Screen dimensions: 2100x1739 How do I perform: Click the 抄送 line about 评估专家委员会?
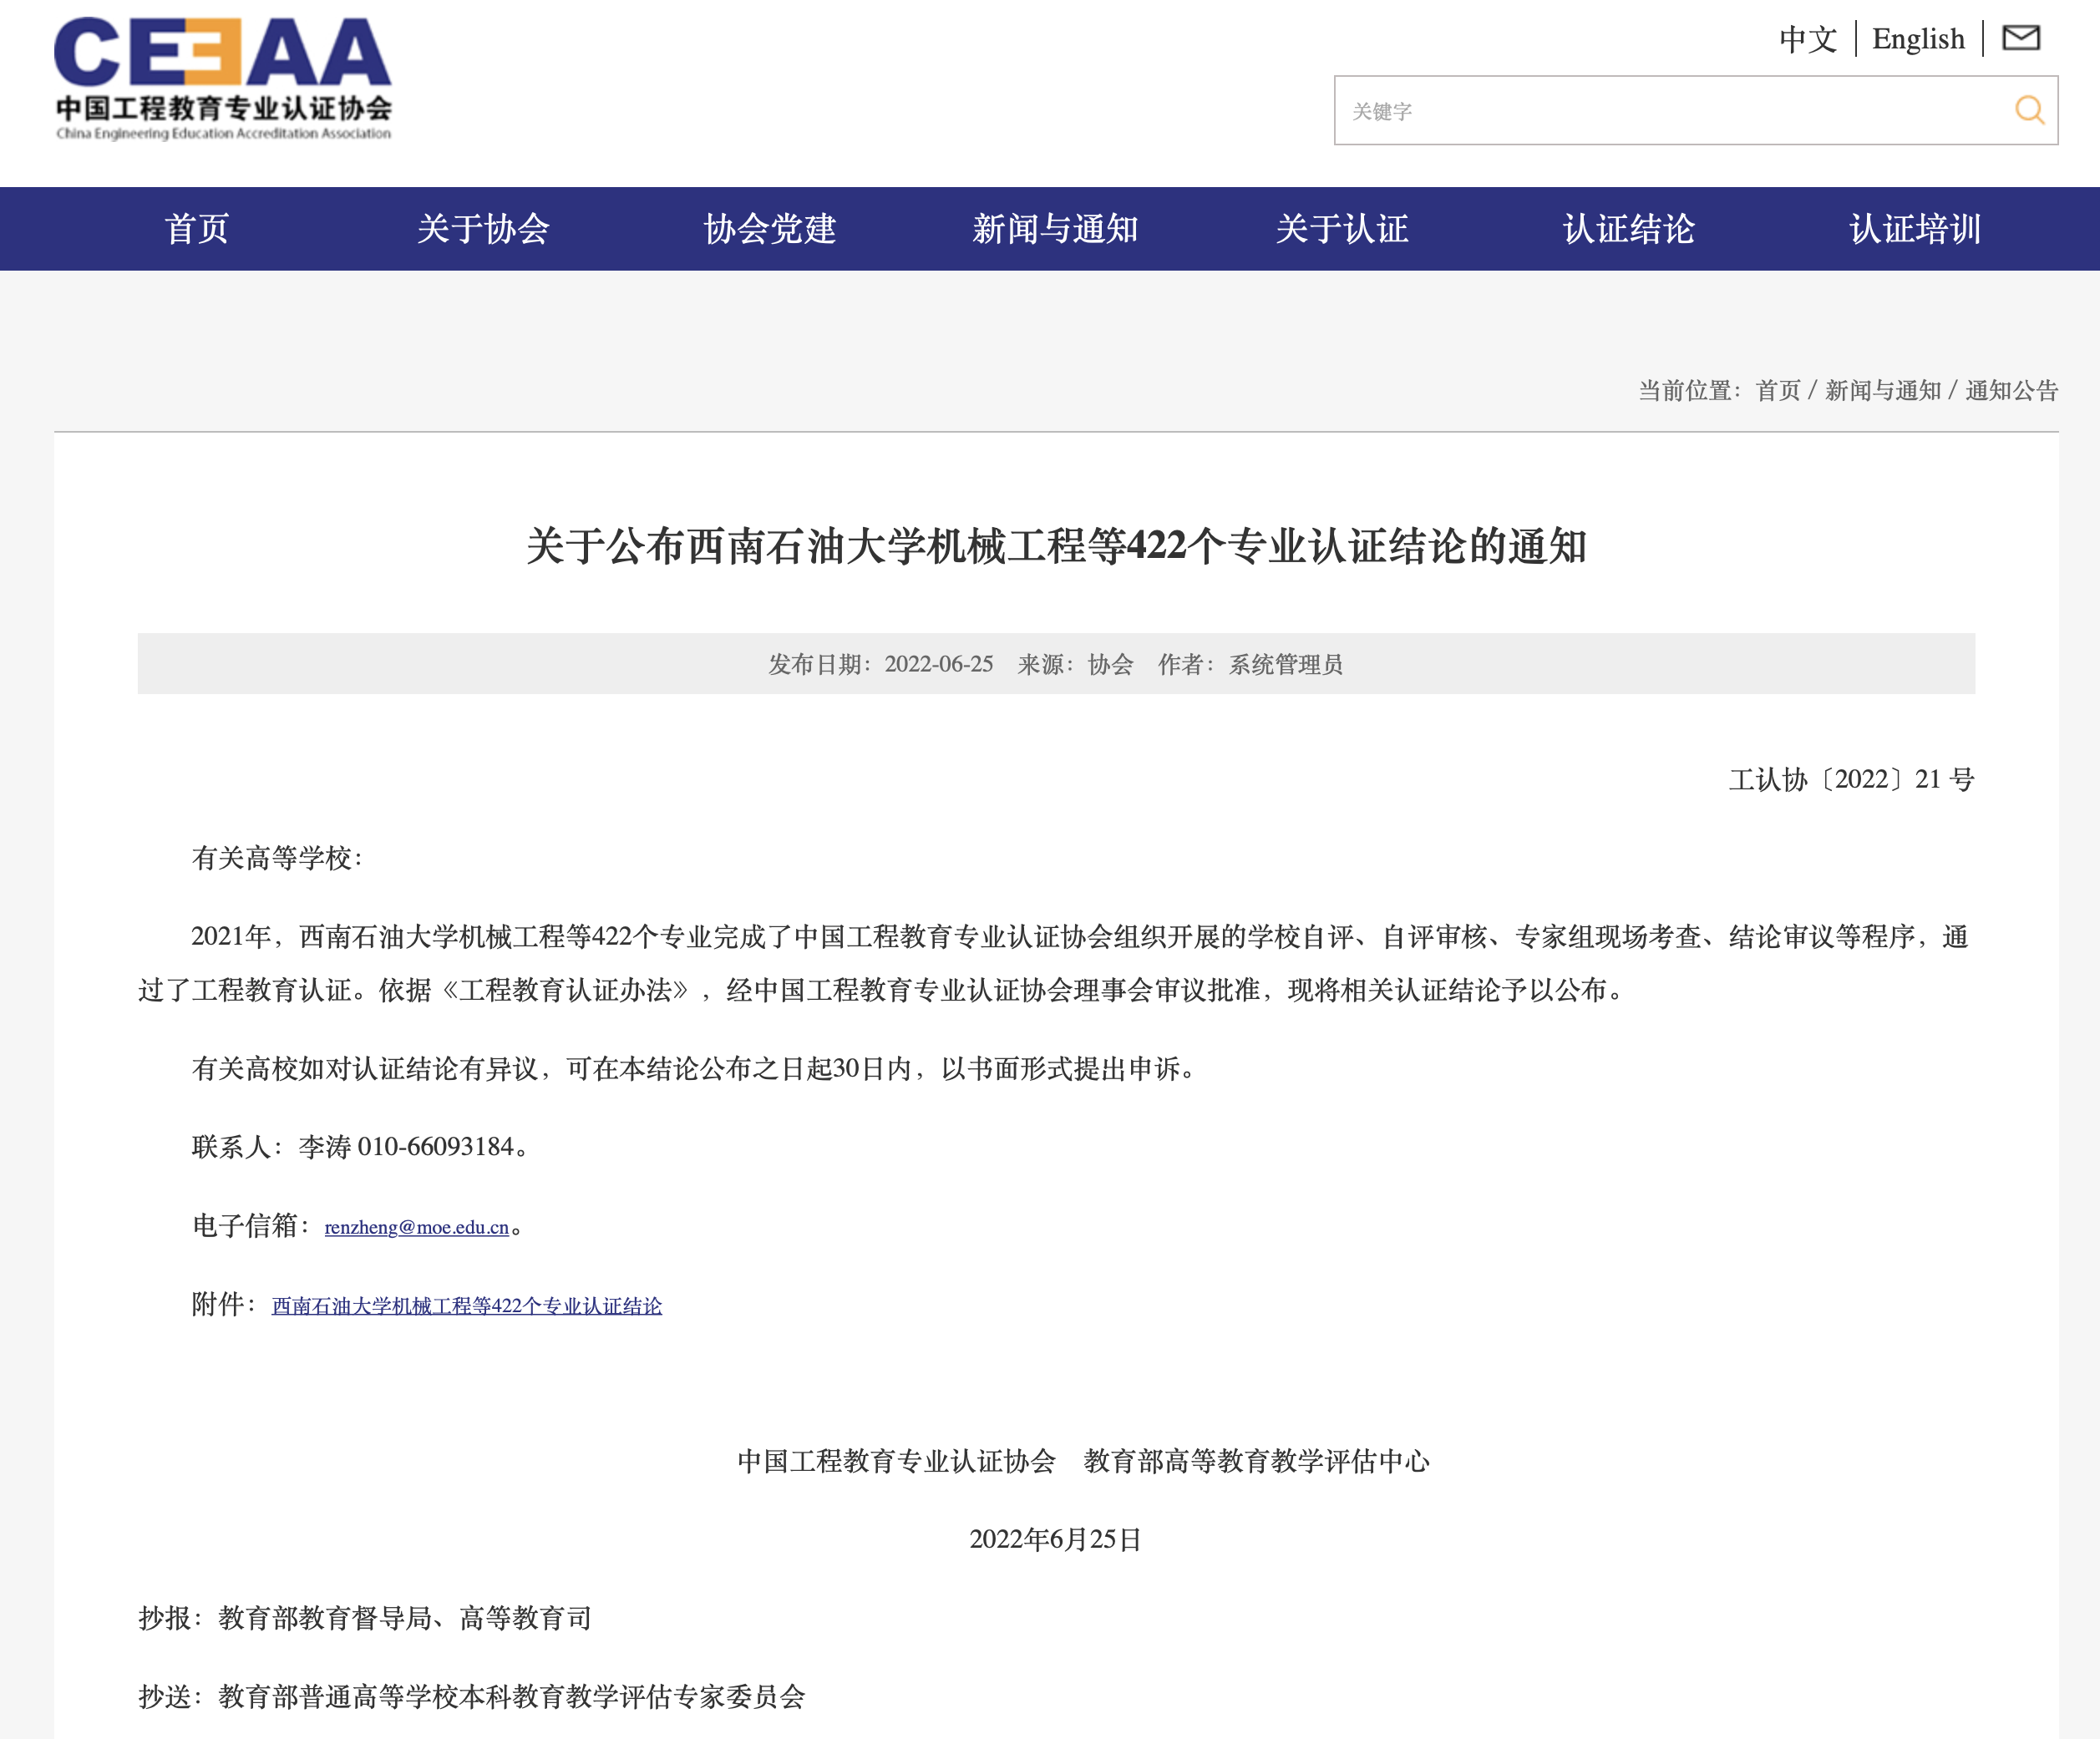pyautogui.click(x=472, y=1697)
